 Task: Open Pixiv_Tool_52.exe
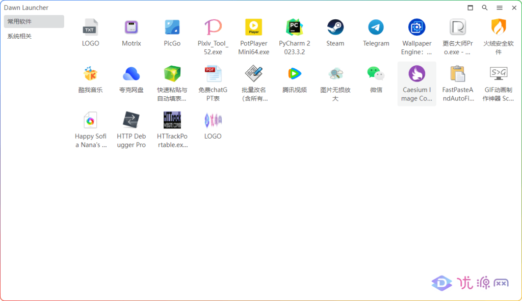click(213, 28)
